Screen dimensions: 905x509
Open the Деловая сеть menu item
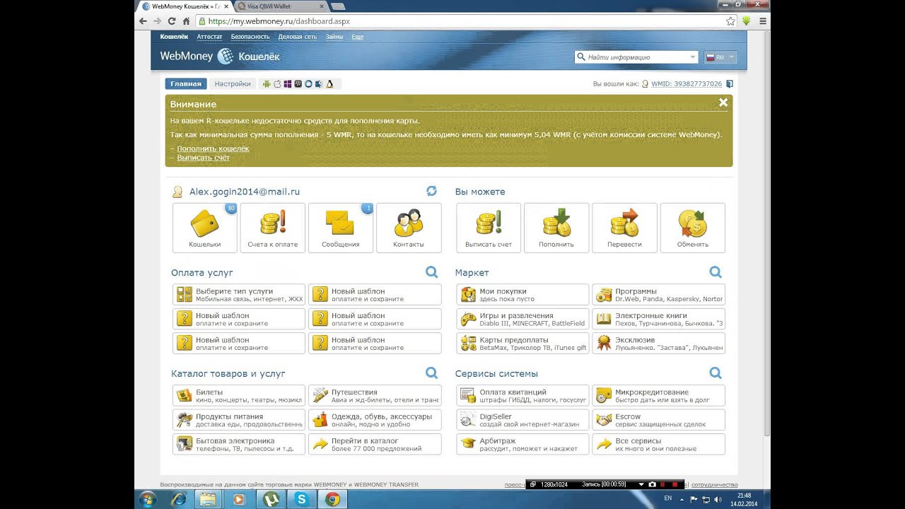[298, 36]
